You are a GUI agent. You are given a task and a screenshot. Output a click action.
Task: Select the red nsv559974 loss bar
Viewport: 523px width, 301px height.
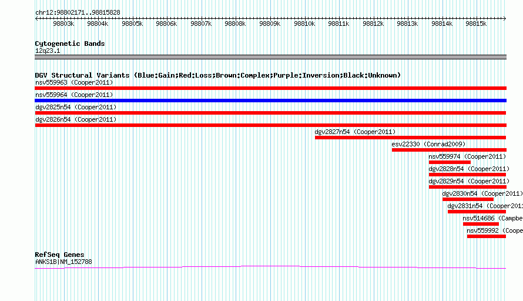tap(450, 162)
